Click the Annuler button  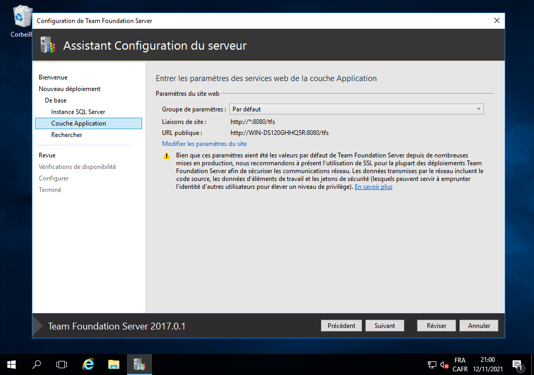click(x=479, y=325)
